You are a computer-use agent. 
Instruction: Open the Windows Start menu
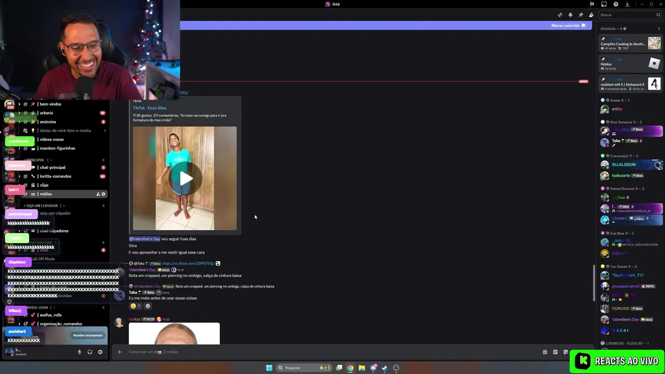pos(269,368)
